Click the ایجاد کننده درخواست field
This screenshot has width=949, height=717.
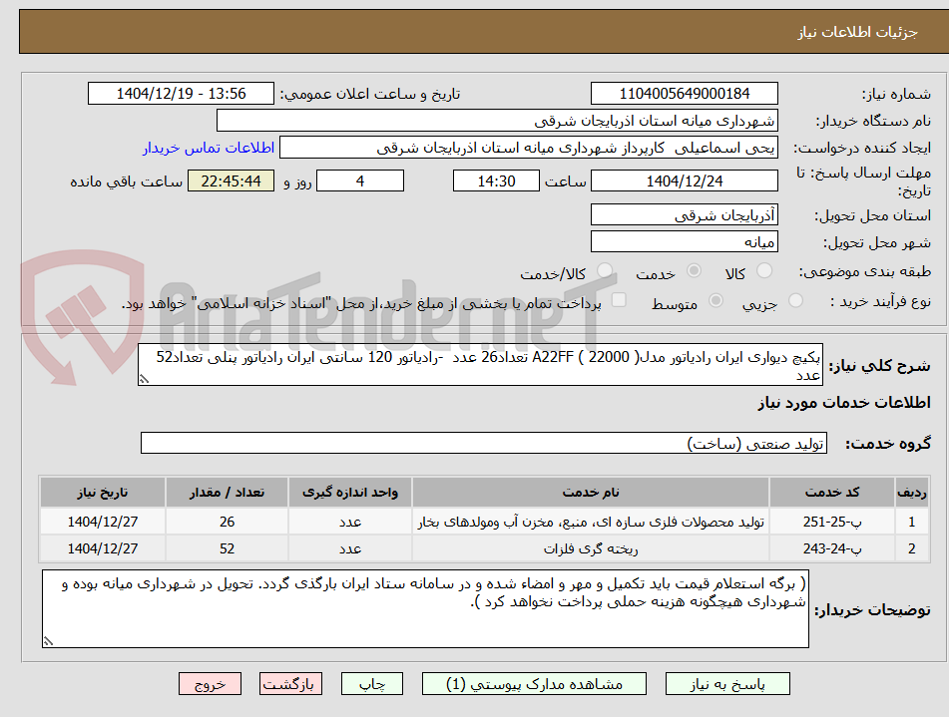[528, 148]
